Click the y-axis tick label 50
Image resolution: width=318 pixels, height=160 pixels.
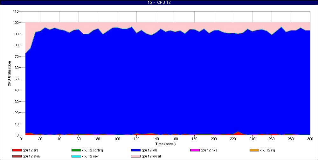coord(17,79)
